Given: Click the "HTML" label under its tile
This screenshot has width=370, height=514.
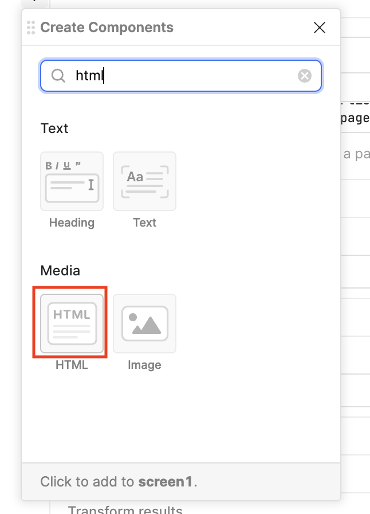Looking at the screenshot, I should 72,365.
